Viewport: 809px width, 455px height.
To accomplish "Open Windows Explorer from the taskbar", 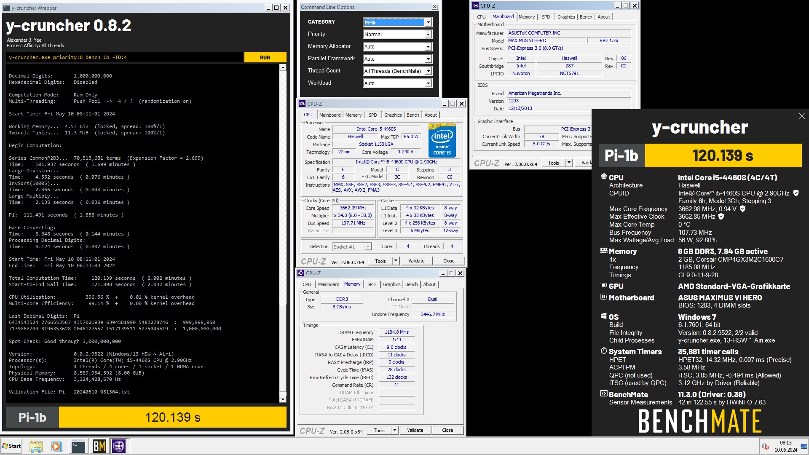I will [x=36, y=446].
